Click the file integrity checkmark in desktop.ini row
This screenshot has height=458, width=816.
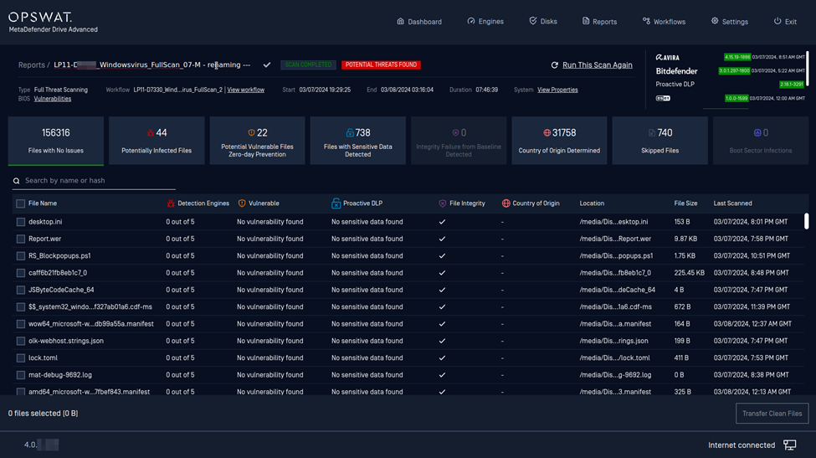(x=442, y=222)
